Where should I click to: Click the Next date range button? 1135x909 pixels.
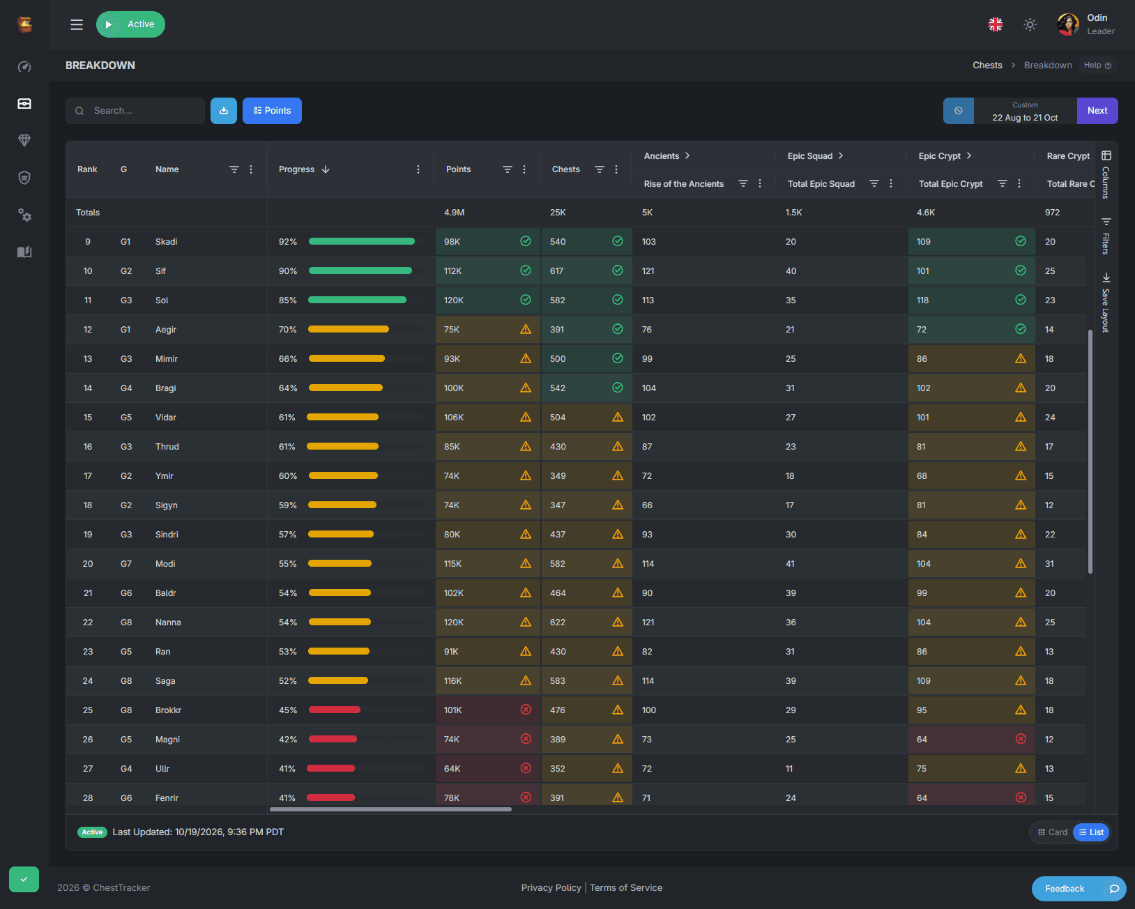[1097, 111]
